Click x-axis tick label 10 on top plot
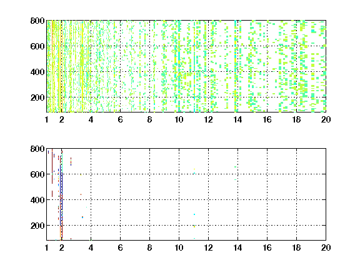 pos(179,119)
